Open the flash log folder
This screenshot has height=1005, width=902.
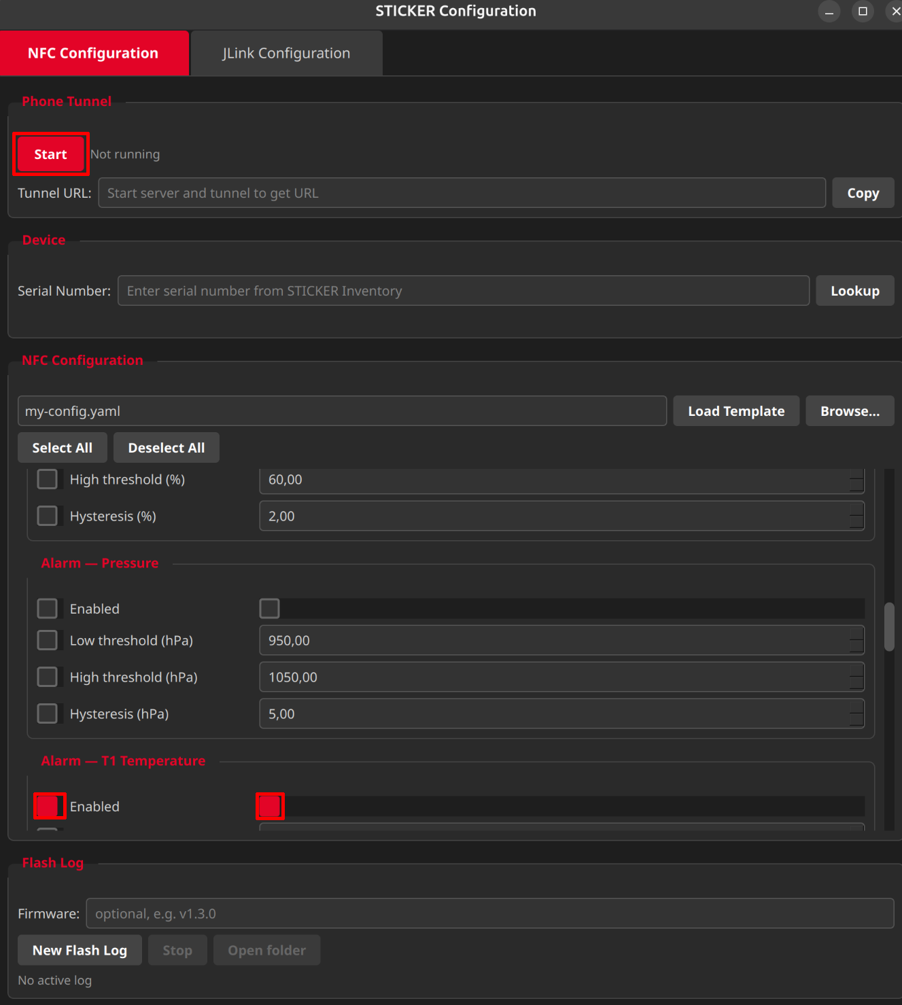click(267, 950)
